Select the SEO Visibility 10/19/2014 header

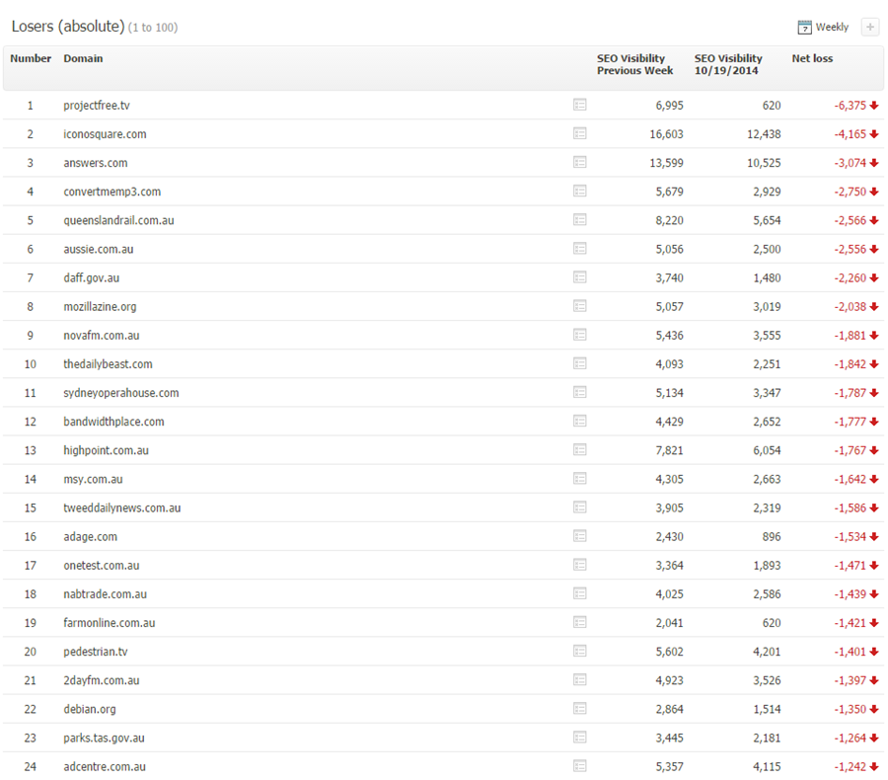[x=728, y=65]
